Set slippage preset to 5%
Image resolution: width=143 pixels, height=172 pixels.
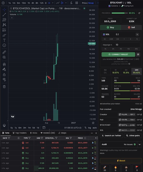pos(129,49)
